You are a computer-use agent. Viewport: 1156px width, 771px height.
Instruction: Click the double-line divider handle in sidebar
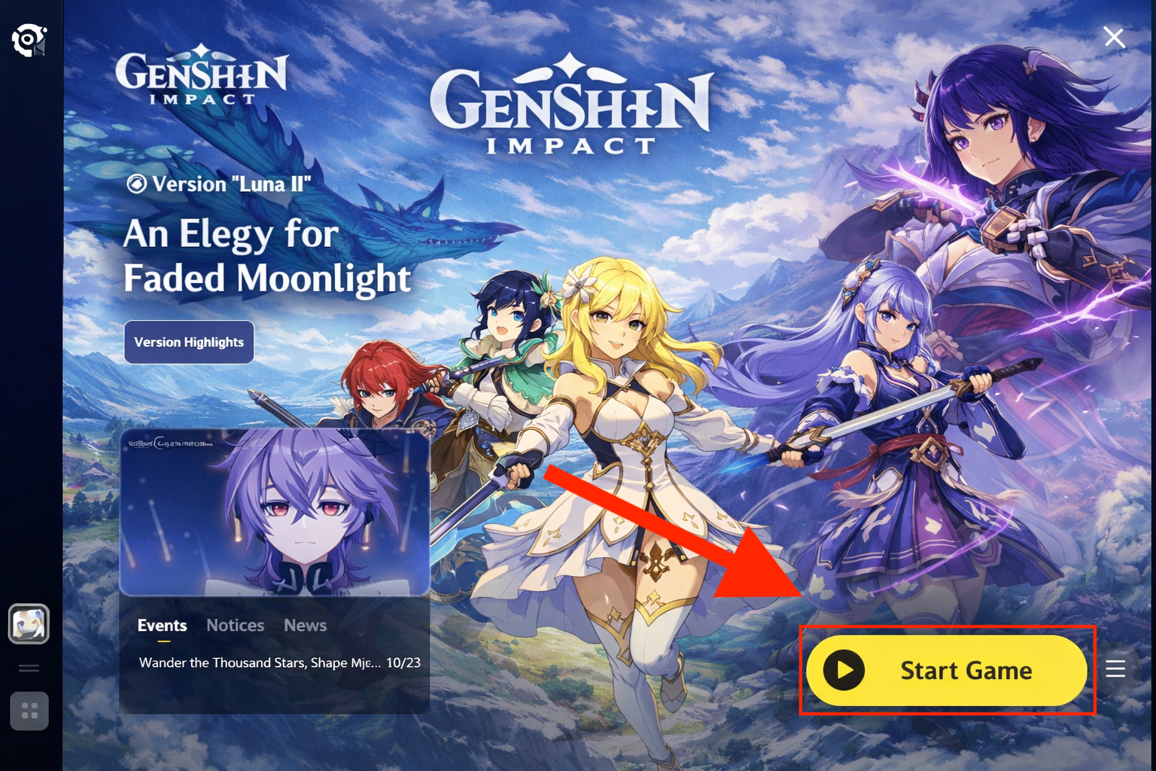[29, 668]
